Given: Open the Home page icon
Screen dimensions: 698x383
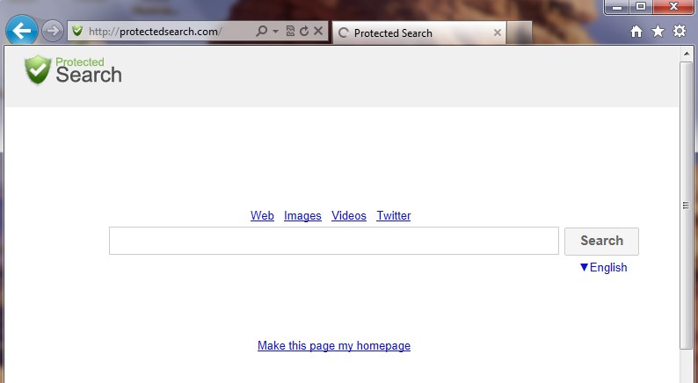Looking at the screenshot, I should coord(636,31).
